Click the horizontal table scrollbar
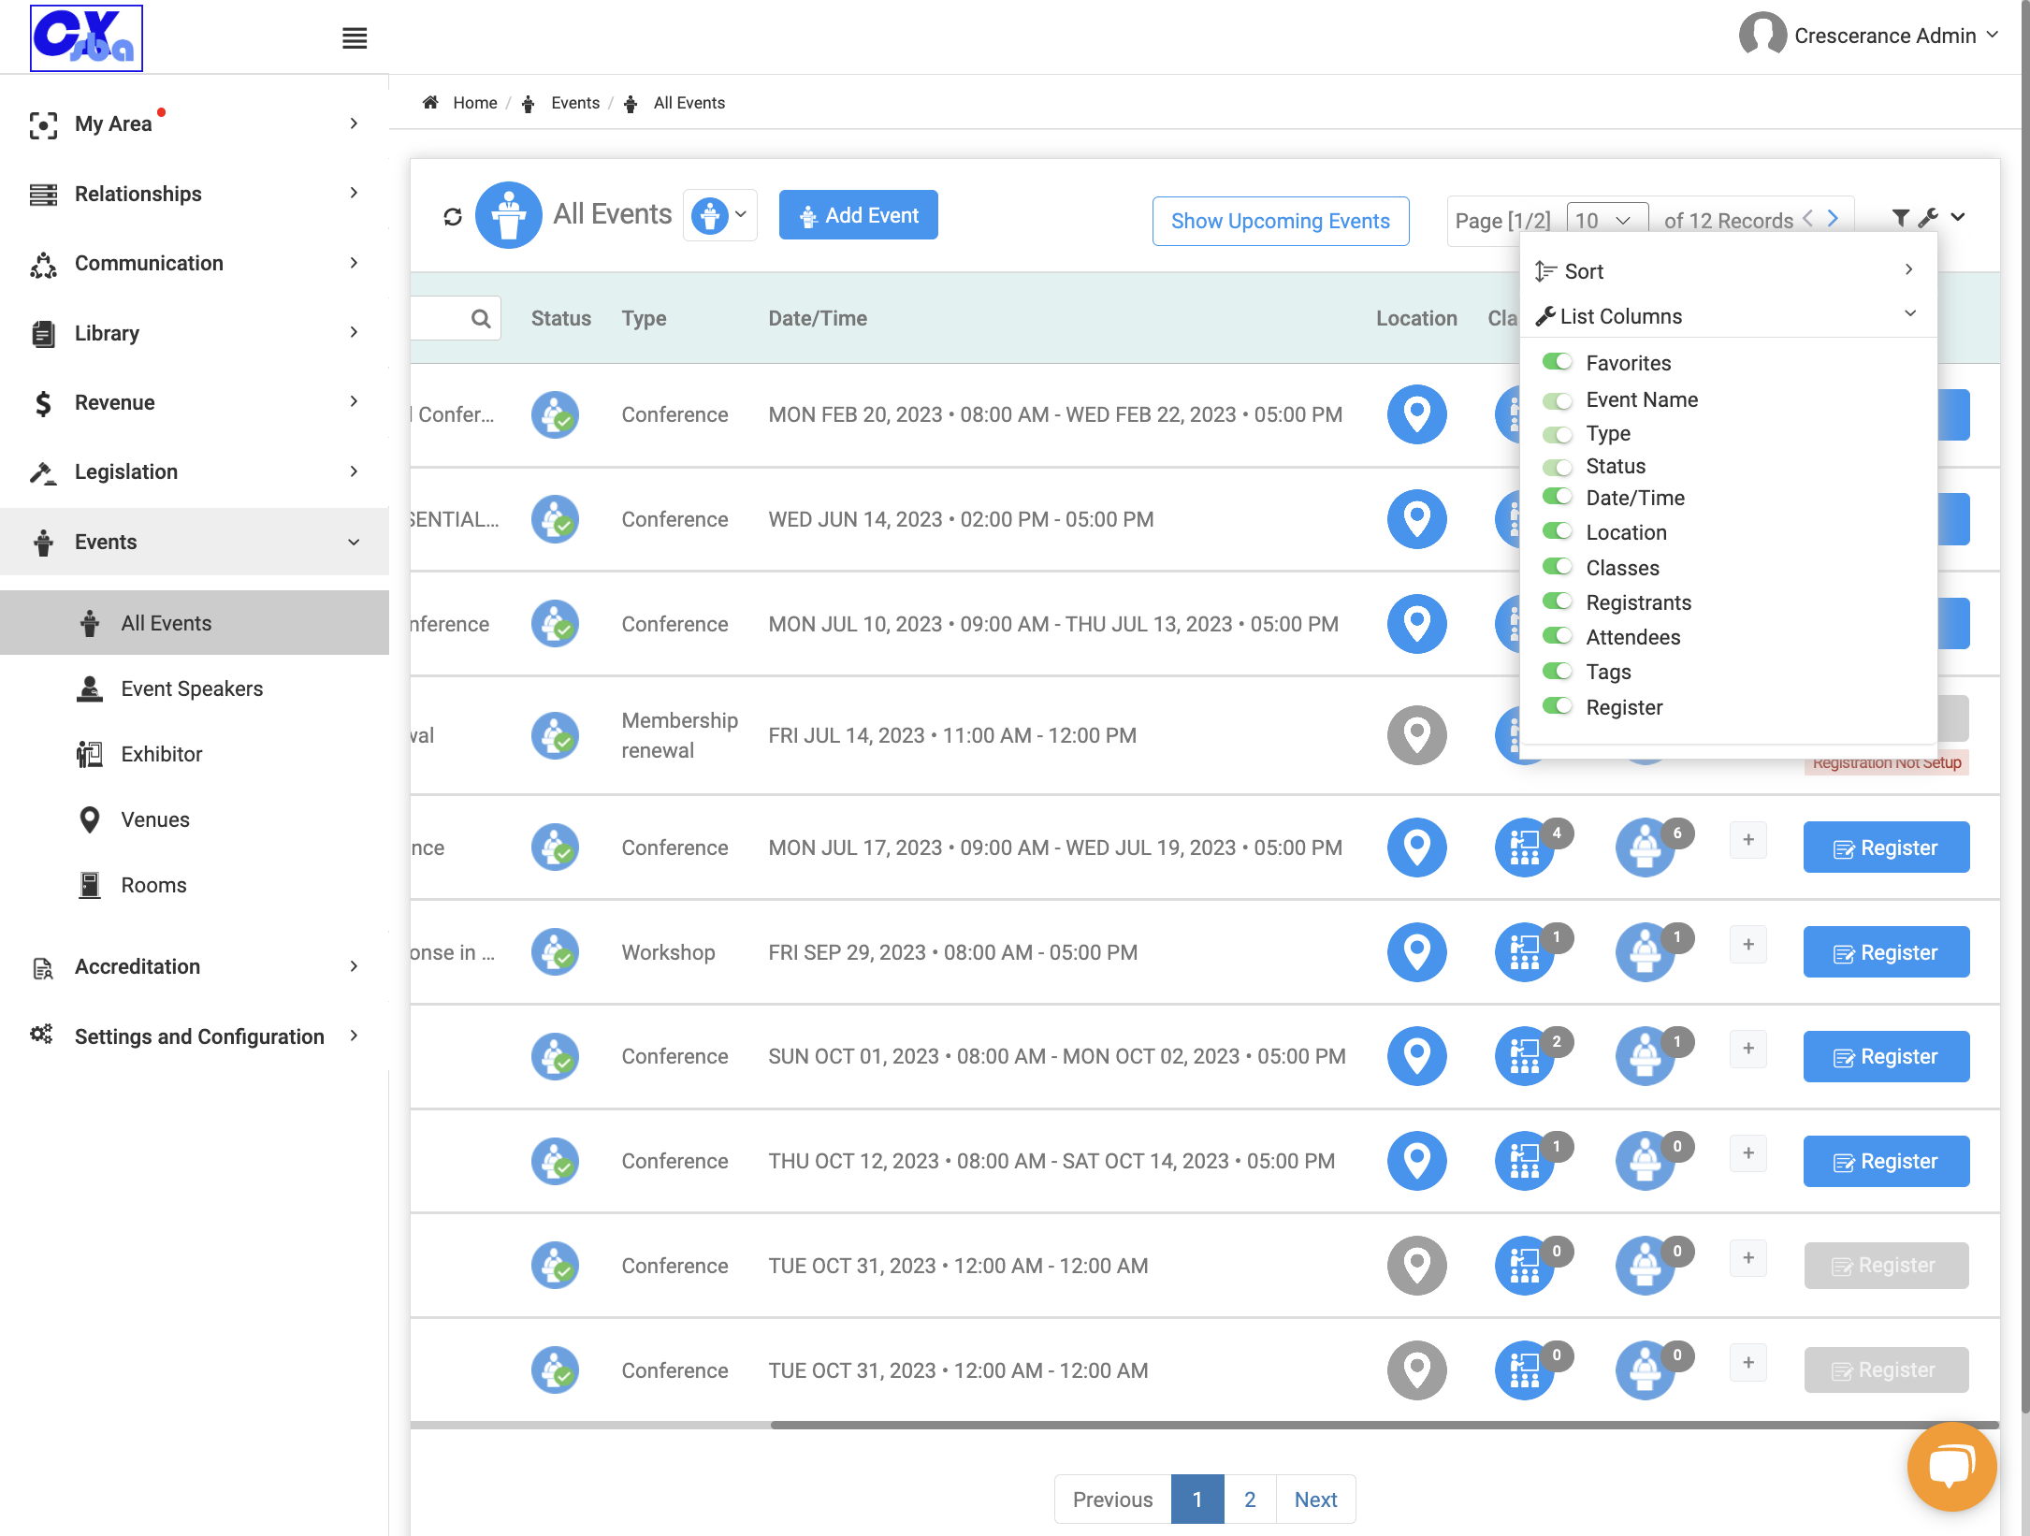Viewport: 2030px width, 1536px height. (x=1384, y=1425)
